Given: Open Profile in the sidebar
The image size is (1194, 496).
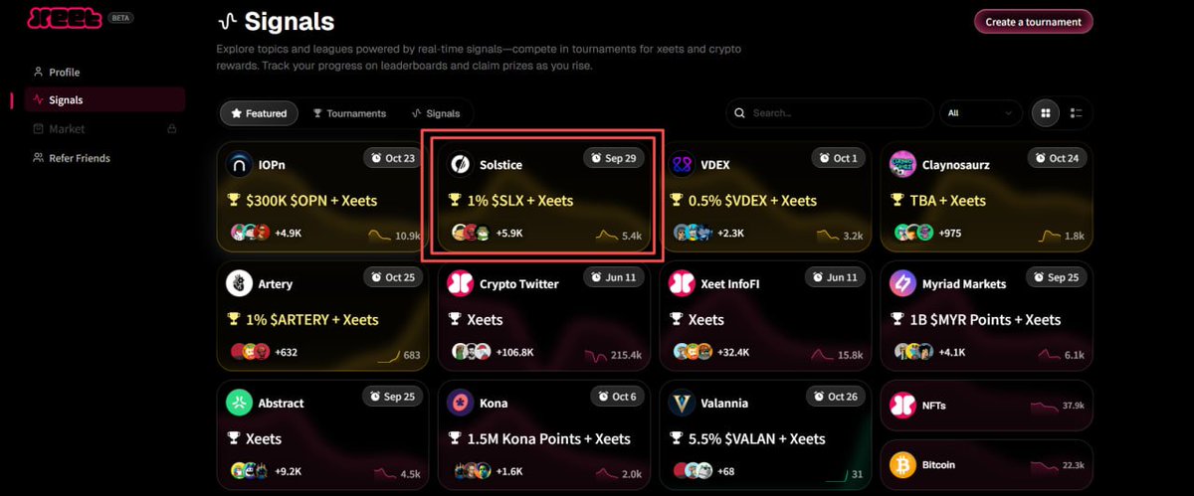Looking at the screenshot, I should (64, 72).
